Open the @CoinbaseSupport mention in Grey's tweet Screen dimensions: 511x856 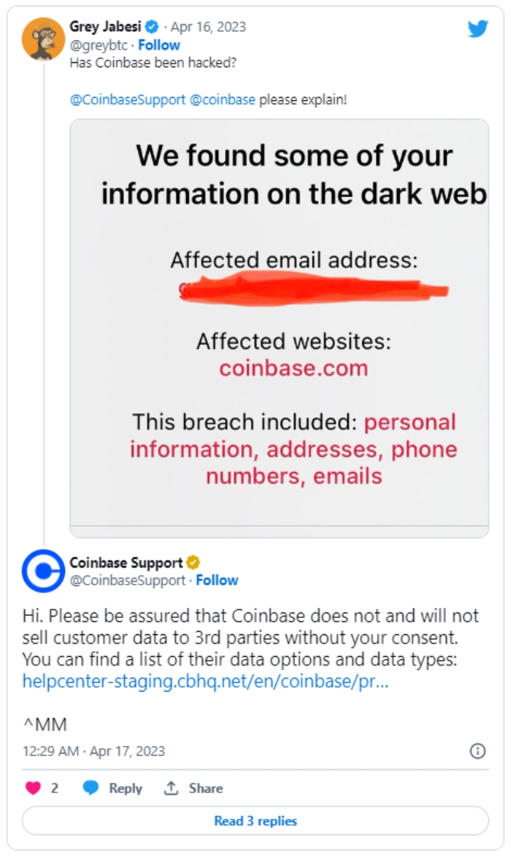[128, 100]
